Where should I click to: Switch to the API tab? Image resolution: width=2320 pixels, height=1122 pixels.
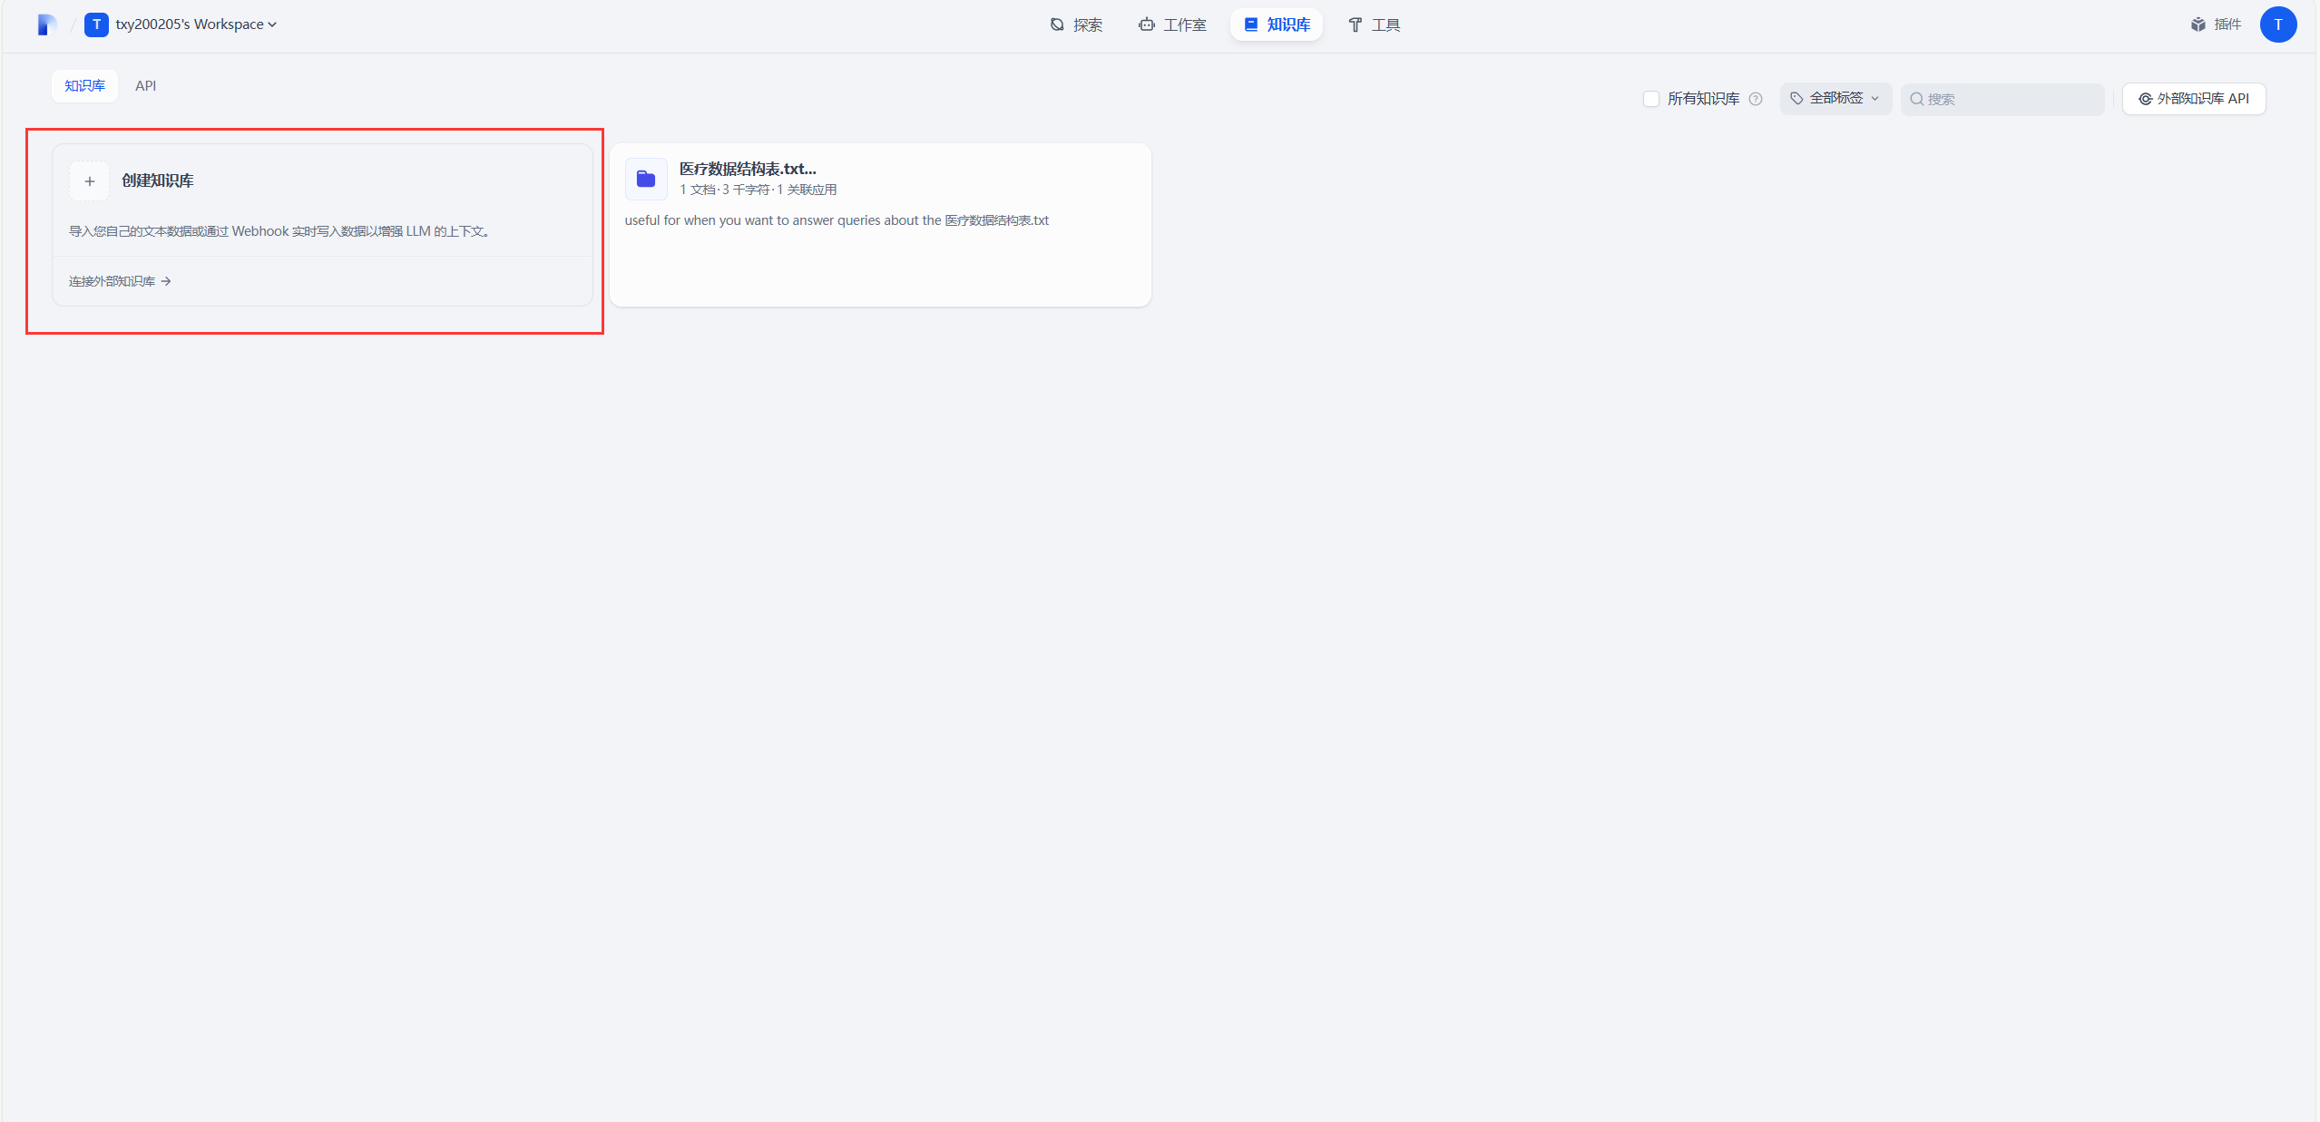145,86
